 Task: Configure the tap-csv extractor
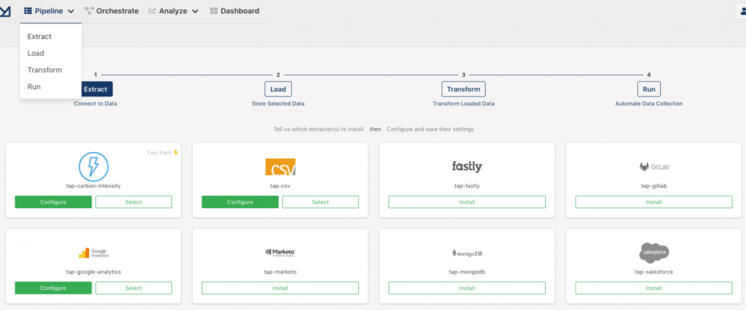[x=240, y=202]
